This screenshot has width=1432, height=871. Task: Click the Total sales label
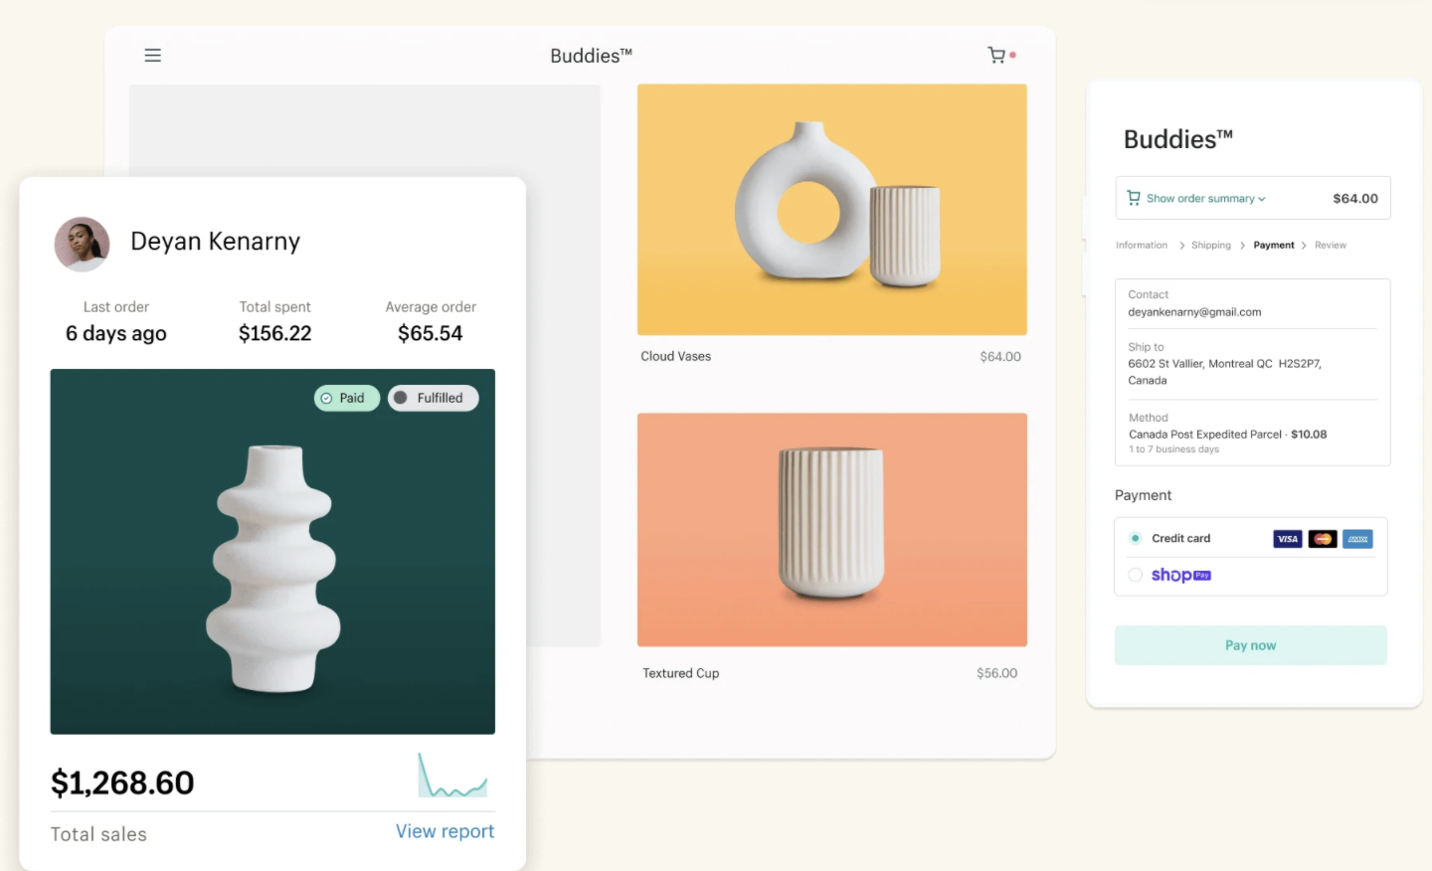click(98, 834)
